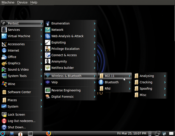Open the Help menu in the menu bar

(34, 2)
